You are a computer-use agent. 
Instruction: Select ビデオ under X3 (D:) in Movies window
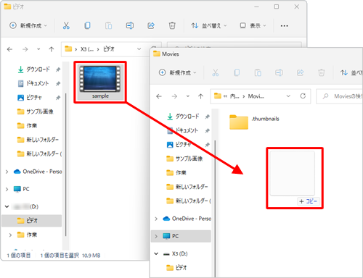176,268
